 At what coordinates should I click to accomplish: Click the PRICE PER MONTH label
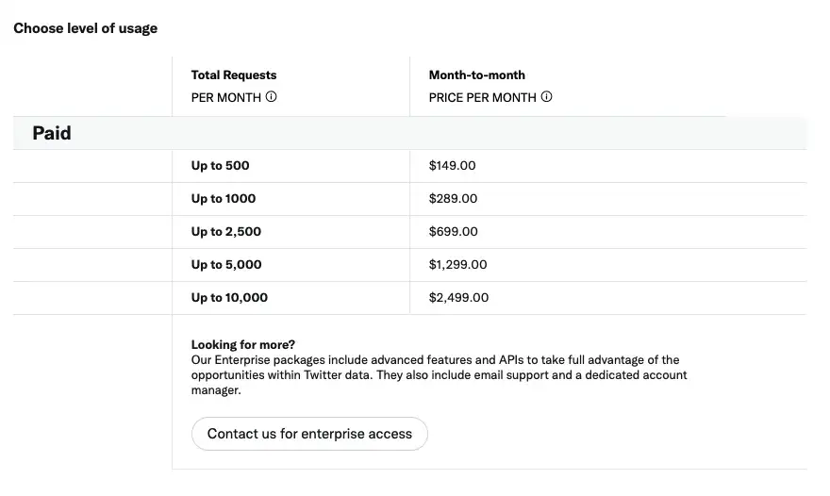482,97
